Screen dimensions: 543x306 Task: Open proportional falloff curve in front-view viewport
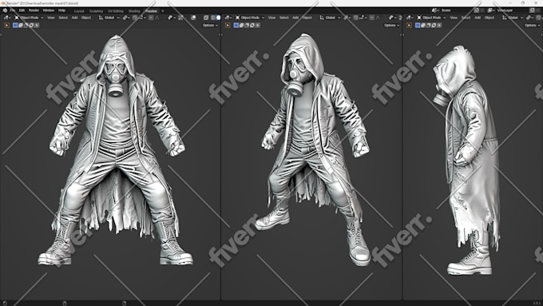coord(157,18)
